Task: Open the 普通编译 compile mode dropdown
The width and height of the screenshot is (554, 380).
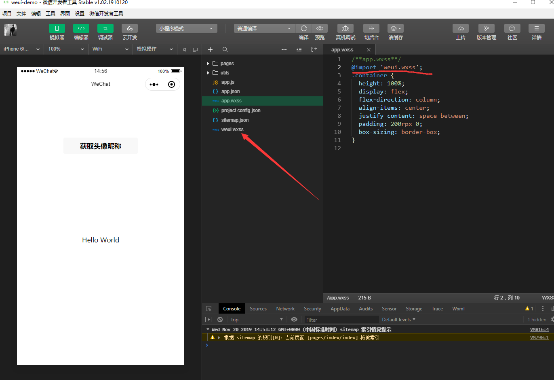Action: (x=264, y=28)
